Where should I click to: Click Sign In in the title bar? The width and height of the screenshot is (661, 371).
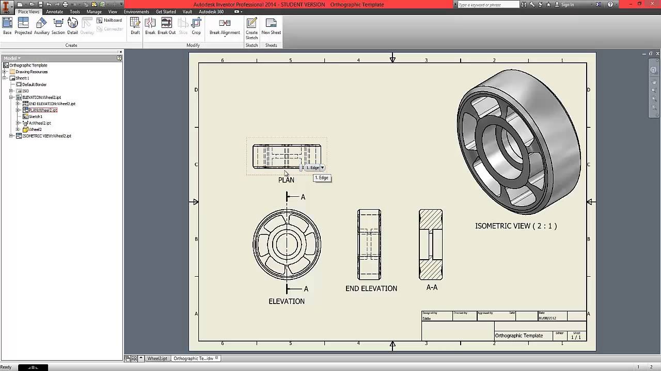tap(567, 5)
